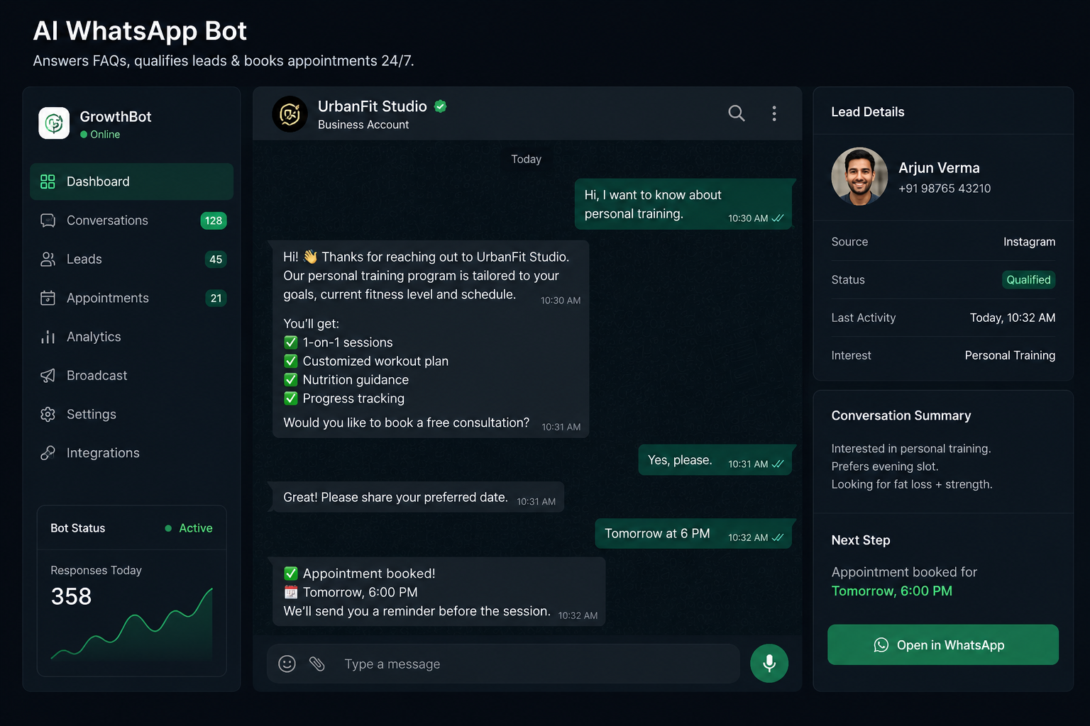The width and height of the screenshot is (1090, 726).
Task: Click the Settings gear icon
Action: click(48, 414)
